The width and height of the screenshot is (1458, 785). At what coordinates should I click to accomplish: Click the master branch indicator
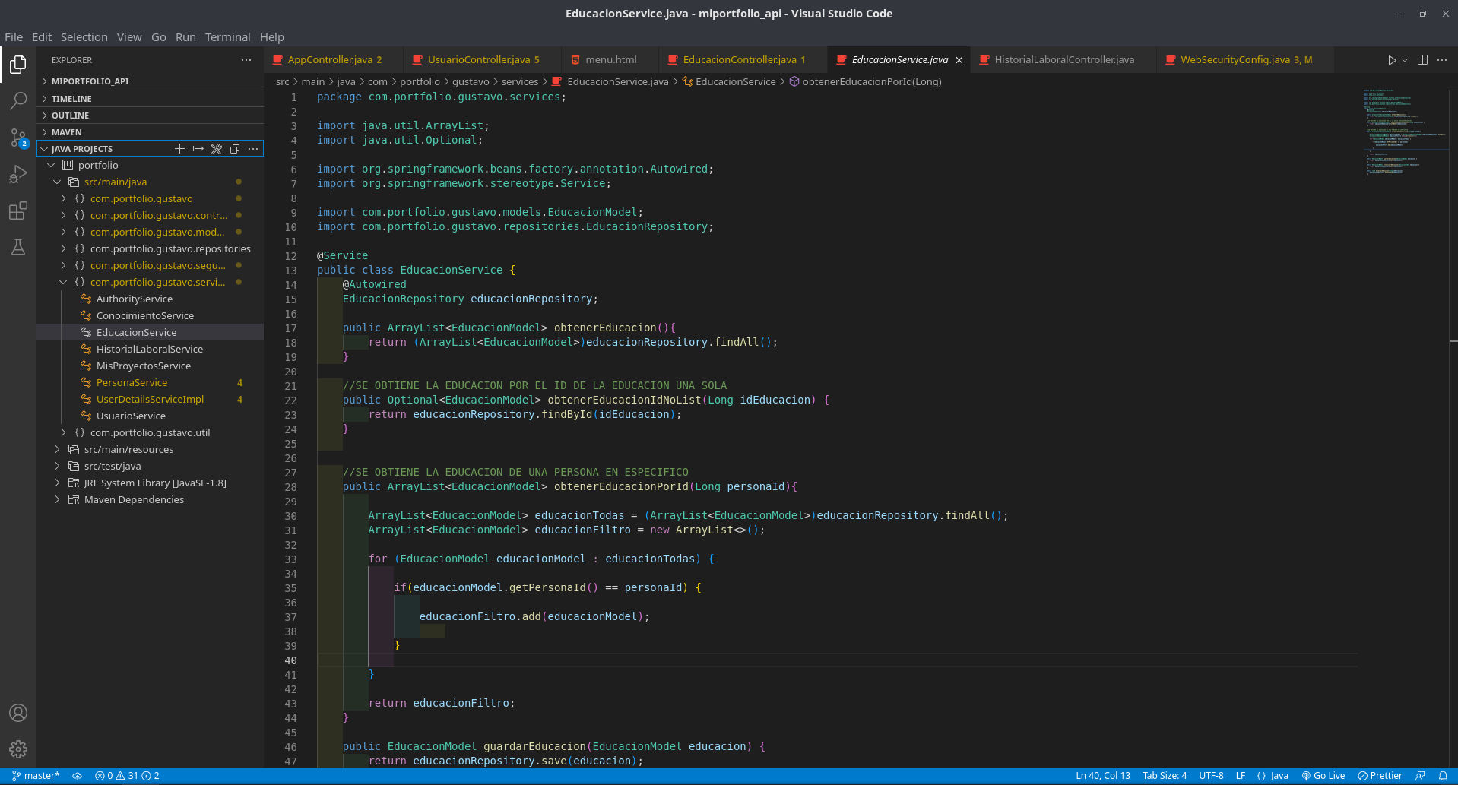click(36, 776)
